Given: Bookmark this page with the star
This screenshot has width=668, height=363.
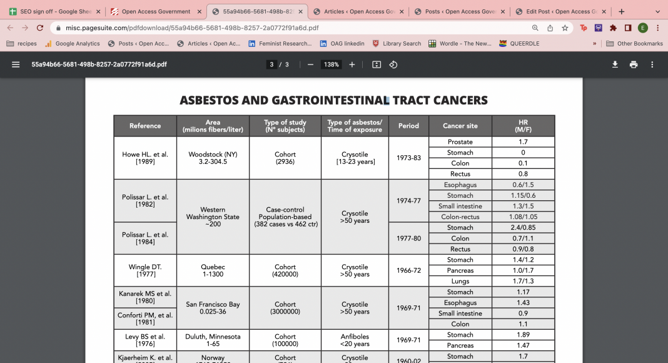Looking at the screenshot, I should click(x=565, y=28).
